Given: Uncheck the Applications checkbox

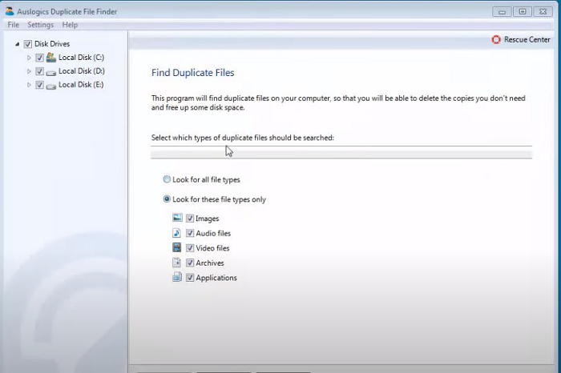Looking at the screenshot, I should tap(190, 278).
